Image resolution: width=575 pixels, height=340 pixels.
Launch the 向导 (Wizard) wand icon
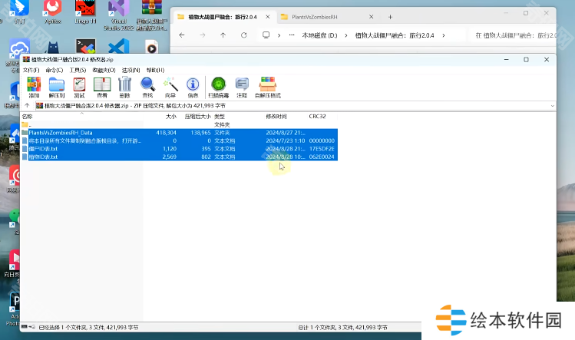pos(170,87)
